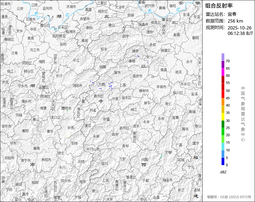The image size is (255, 202).
Task: Click the 耒阳市 map label
Action: (46, 160)
